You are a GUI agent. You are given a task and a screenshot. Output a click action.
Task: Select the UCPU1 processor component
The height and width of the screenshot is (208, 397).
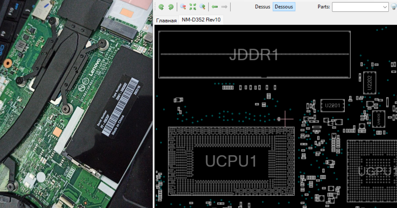[x=231, y=161]
